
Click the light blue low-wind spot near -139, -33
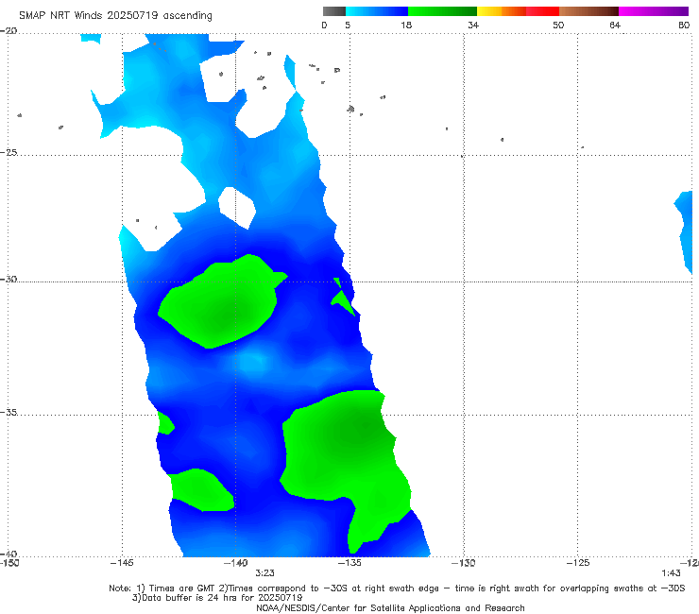pyautogui.click(x=253, y=361)
